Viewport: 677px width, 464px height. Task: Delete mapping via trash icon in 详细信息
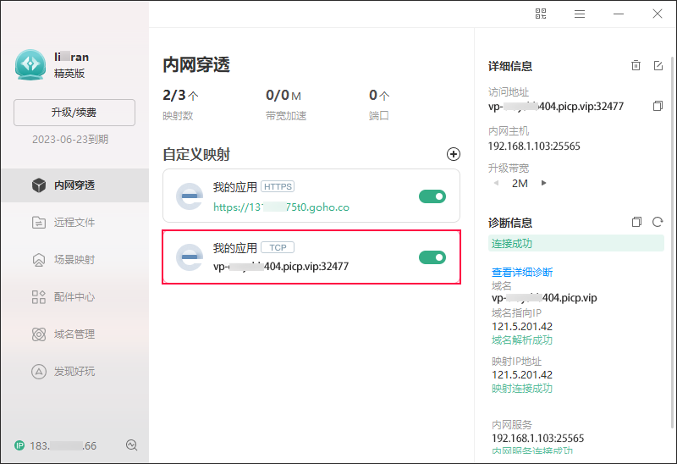[636, 65]
